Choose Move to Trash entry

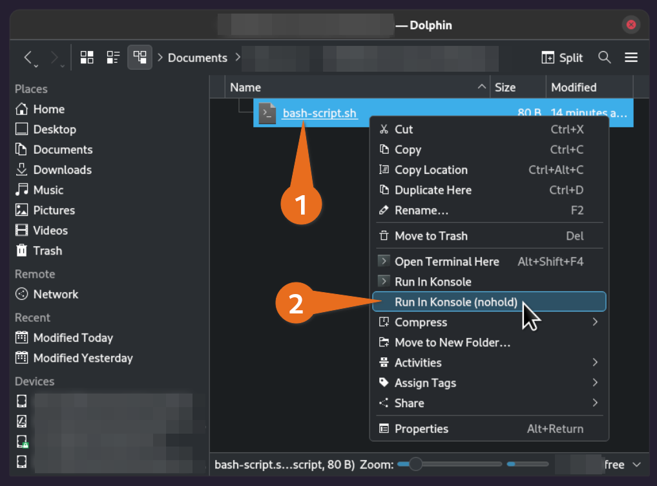click(488, 236)
